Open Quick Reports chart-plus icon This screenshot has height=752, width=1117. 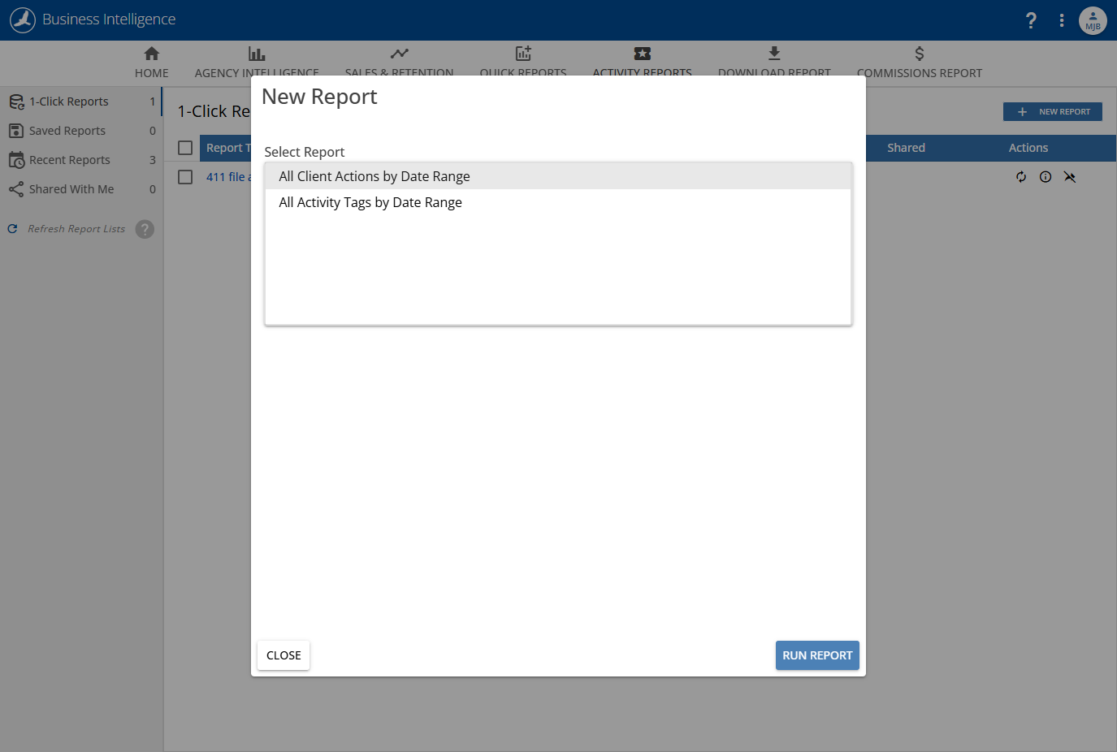click(x=523, y=54)
